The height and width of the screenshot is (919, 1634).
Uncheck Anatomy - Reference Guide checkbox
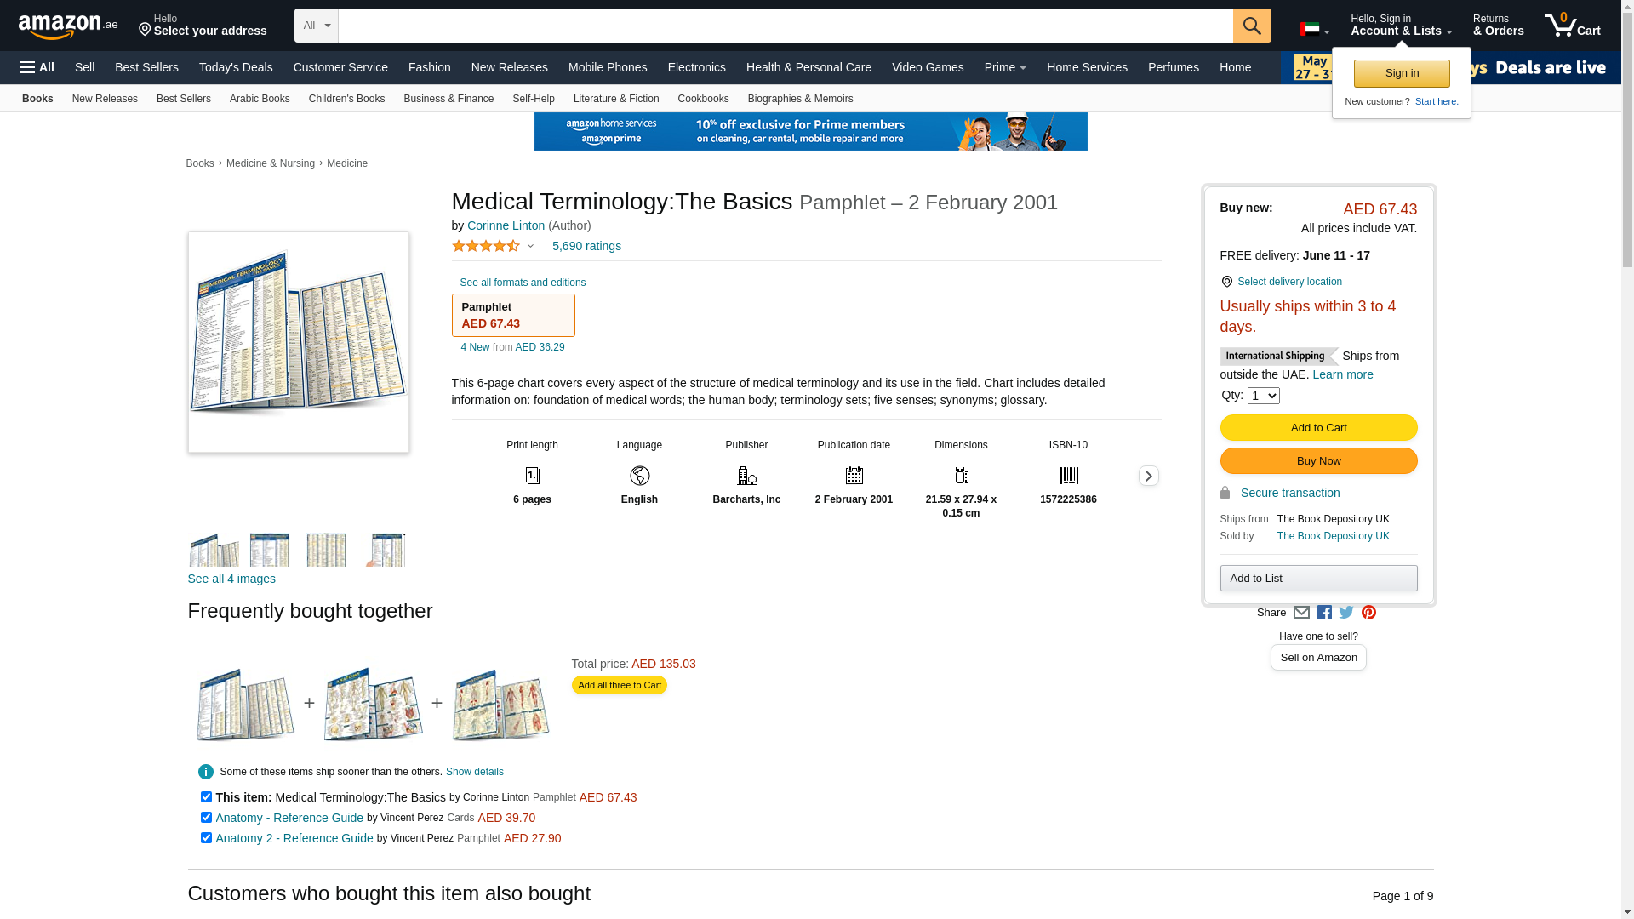[206, 818]
